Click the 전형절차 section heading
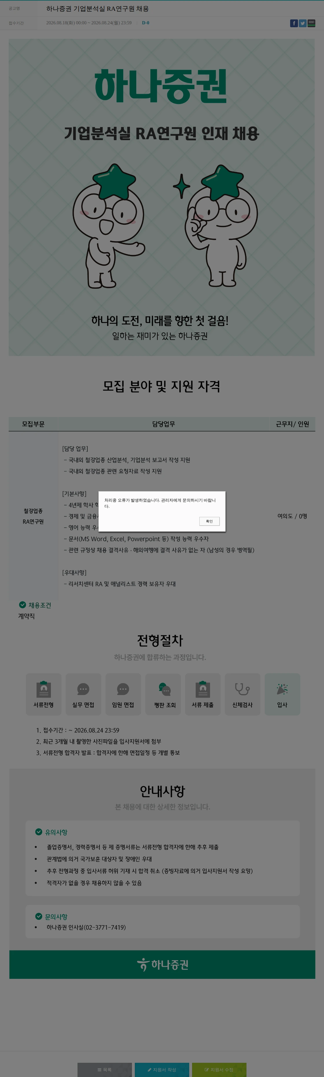Screen dimensions: 324x1077 pos(160,640)
